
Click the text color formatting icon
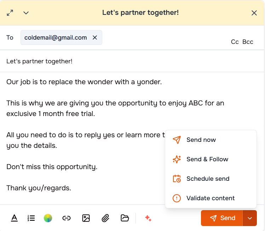tap(14, 218)
